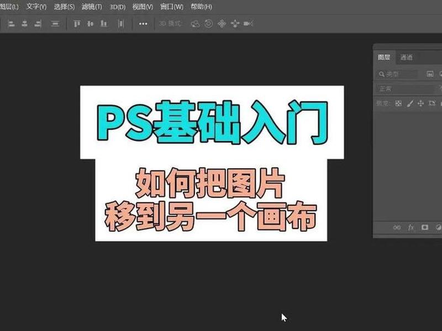Screen dimensions: 442x331
Task: Switch to the 通道 tab
Action: pos(407,58)
